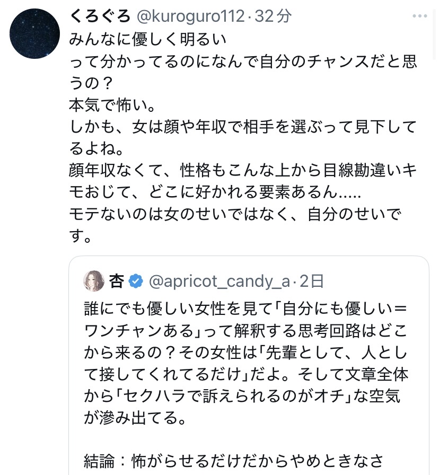
Task: Select the 杏 display name in quote
Action: [117, 281]
